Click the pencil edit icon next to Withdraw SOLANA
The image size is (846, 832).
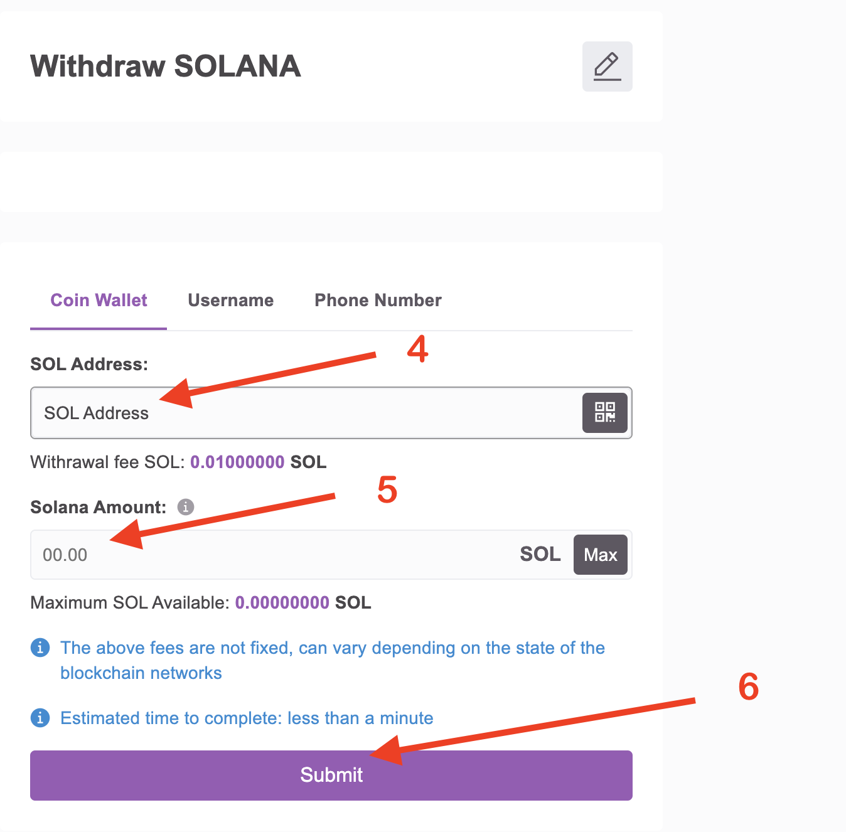click(x=606, y=66)
